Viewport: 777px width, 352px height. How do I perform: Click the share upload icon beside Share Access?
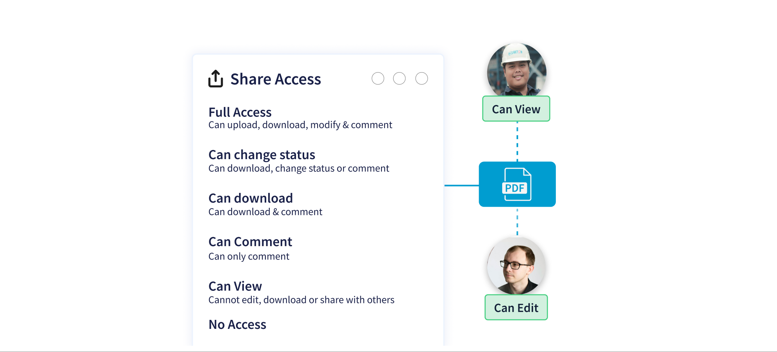(x=216, y=79)
